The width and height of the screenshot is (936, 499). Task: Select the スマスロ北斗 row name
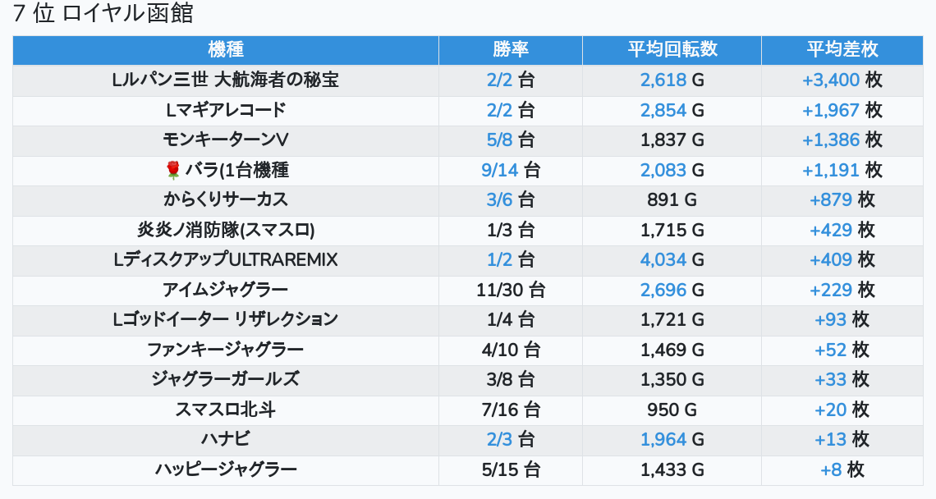226,410
